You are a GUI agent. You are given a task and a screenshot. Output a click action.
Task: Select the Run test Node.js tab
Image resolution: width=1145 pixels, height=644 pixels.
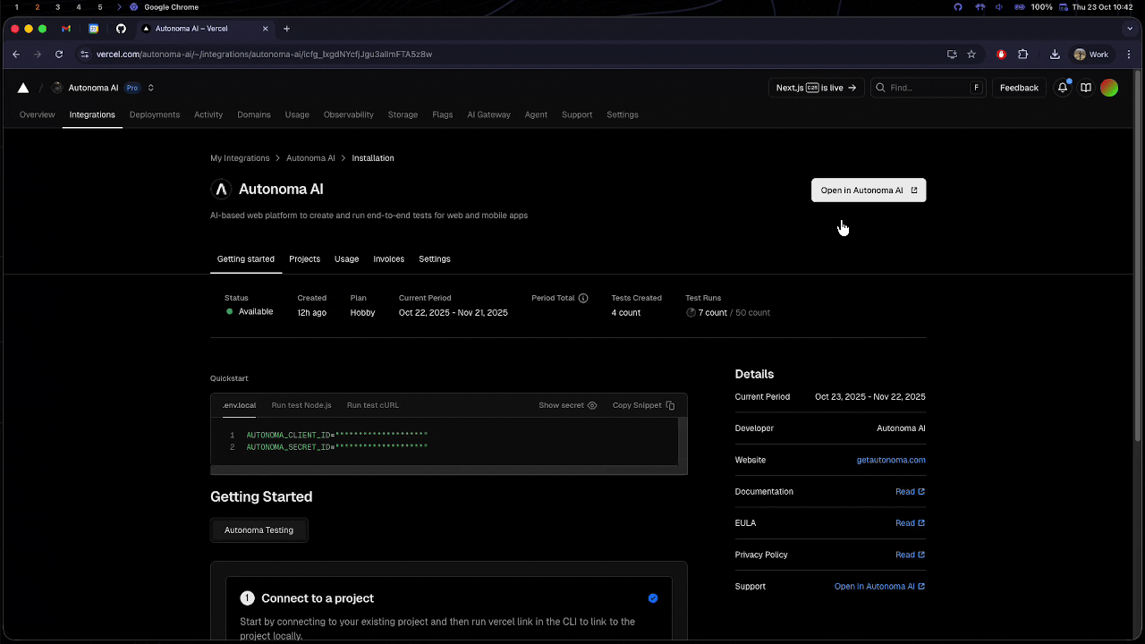[x=301, y=405]
